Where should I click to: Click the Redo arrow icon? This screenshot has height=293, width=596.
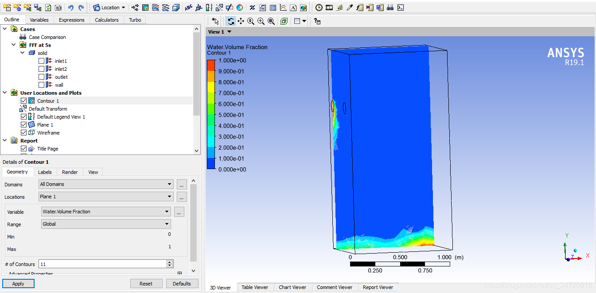click(x=81, y=8)
